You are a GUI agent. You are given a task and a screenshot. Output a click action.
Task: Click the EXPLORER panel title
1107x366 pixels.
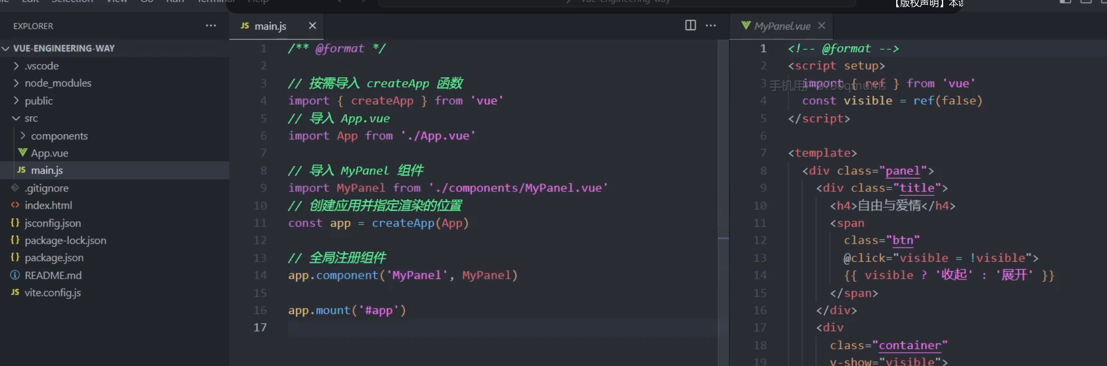(33, 26)
